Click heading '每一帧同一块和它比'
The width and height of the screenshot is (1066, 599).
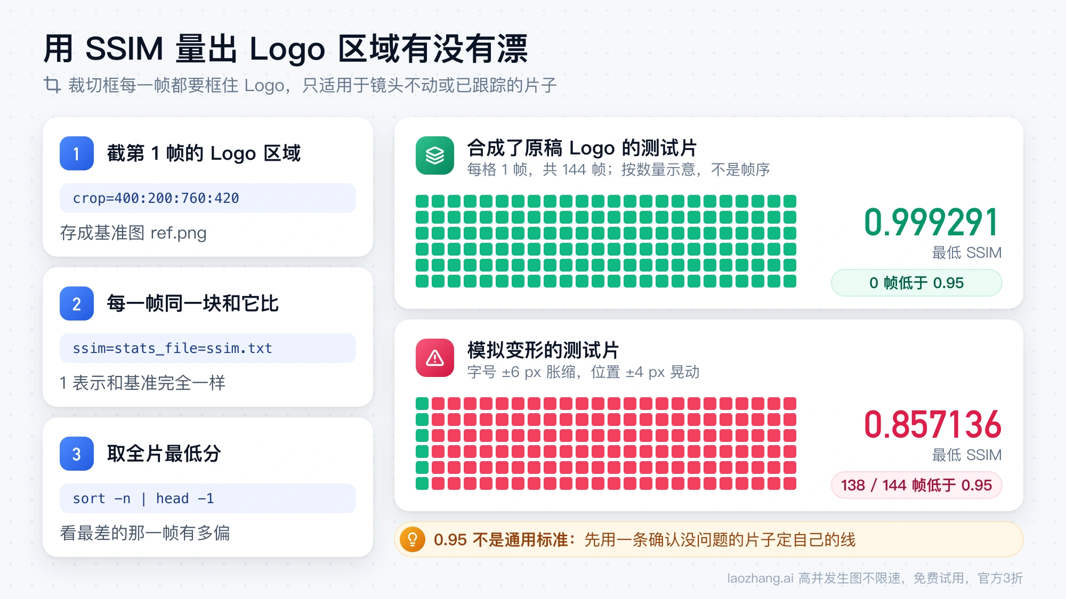pos(193,303)
